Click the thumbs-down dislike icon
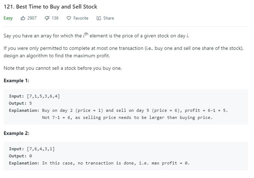254x178 pixels. [x=47, y=18]
